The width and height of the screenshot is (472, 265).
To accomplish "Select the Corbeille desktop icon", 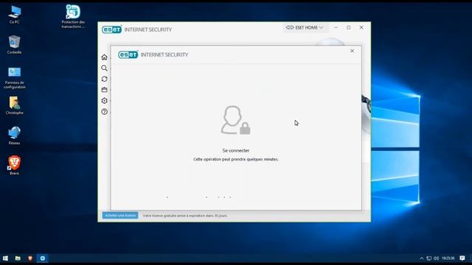I will (x=14, y=45).
